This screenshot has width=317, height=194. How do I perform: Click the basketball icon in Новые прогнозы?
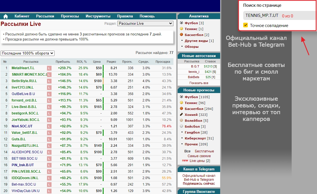181,109
